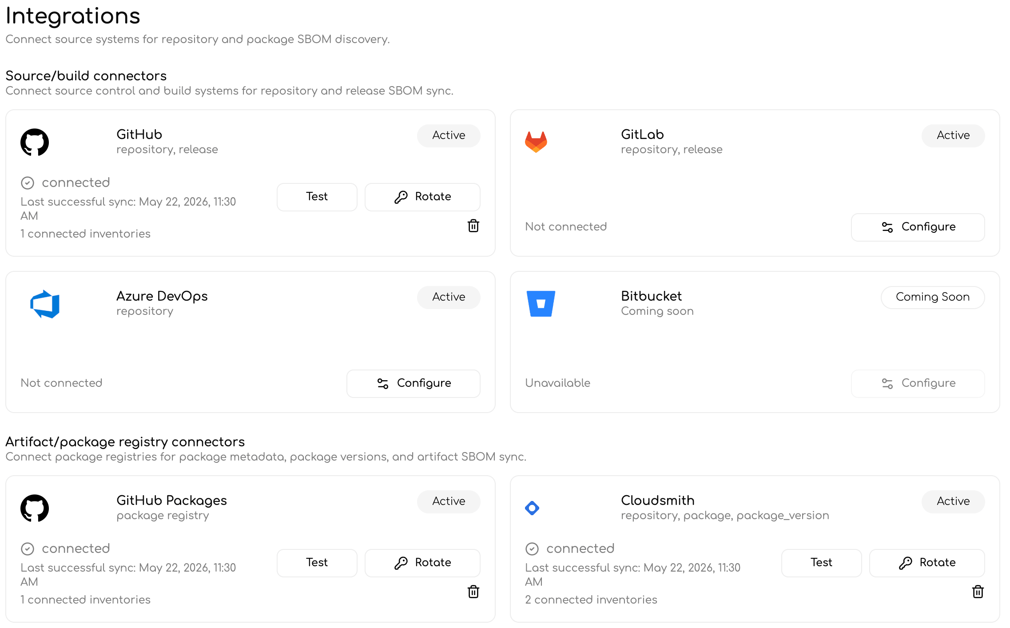Click the Active badge on GitHub Packages card
Image resolution: width=1010 pixels, height=628 pixels.
click(x=449, y=501)
